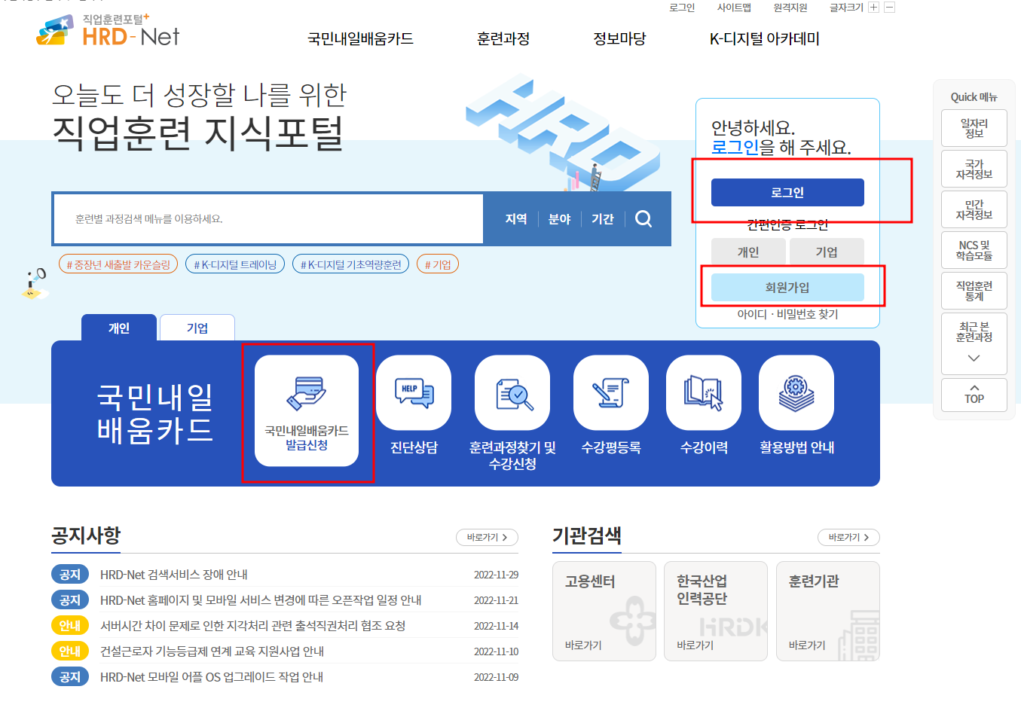
Task: Open notice 모바일 어플 OS 업그레이드
Action: (212, 677)
